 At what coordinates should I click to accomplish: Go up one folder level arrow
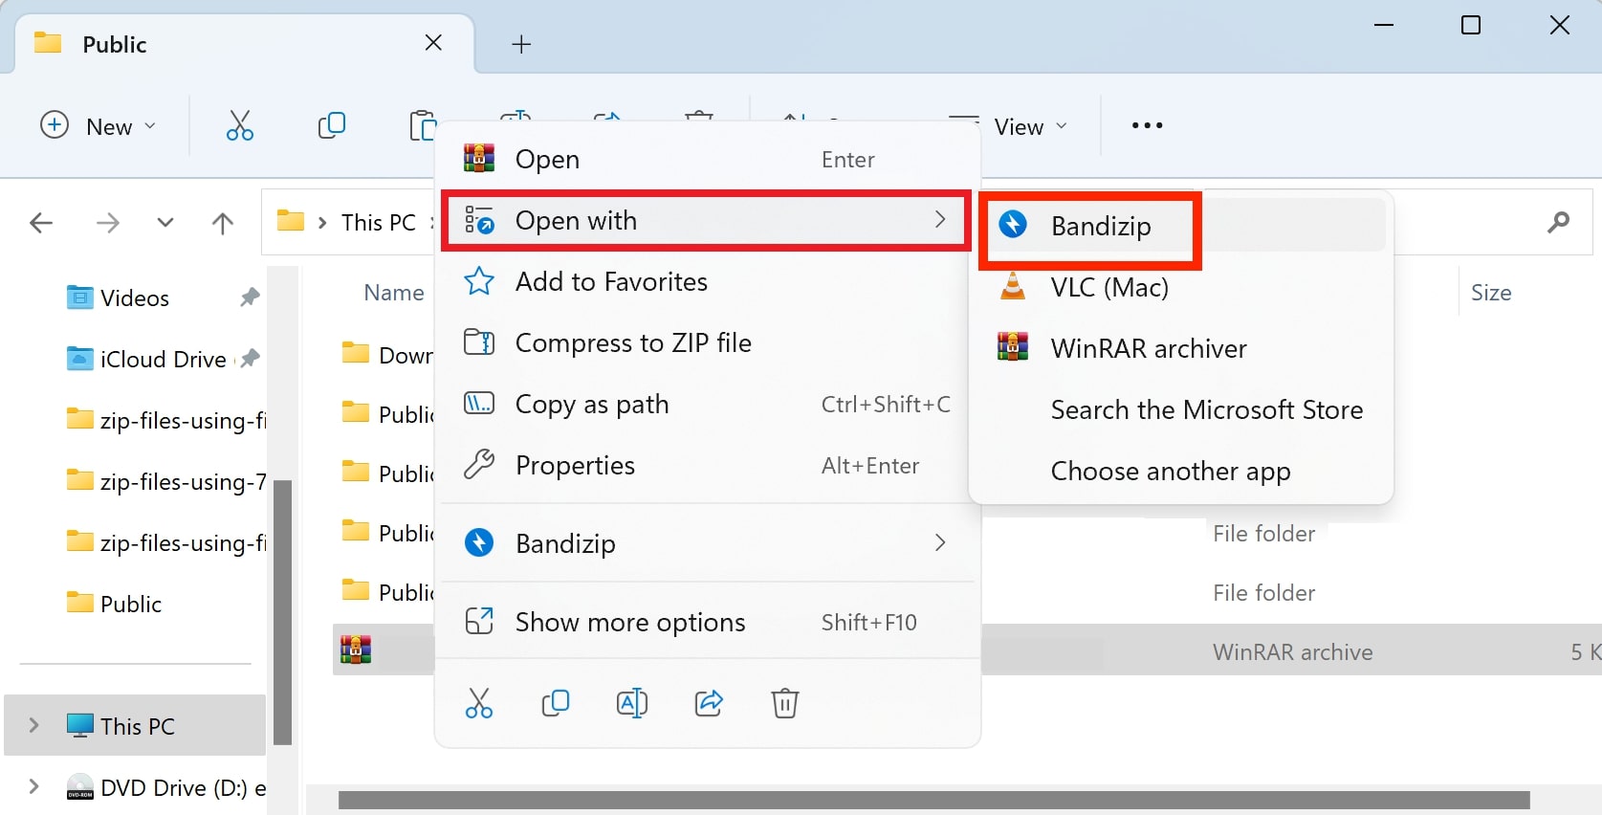(x=223, y=224)
